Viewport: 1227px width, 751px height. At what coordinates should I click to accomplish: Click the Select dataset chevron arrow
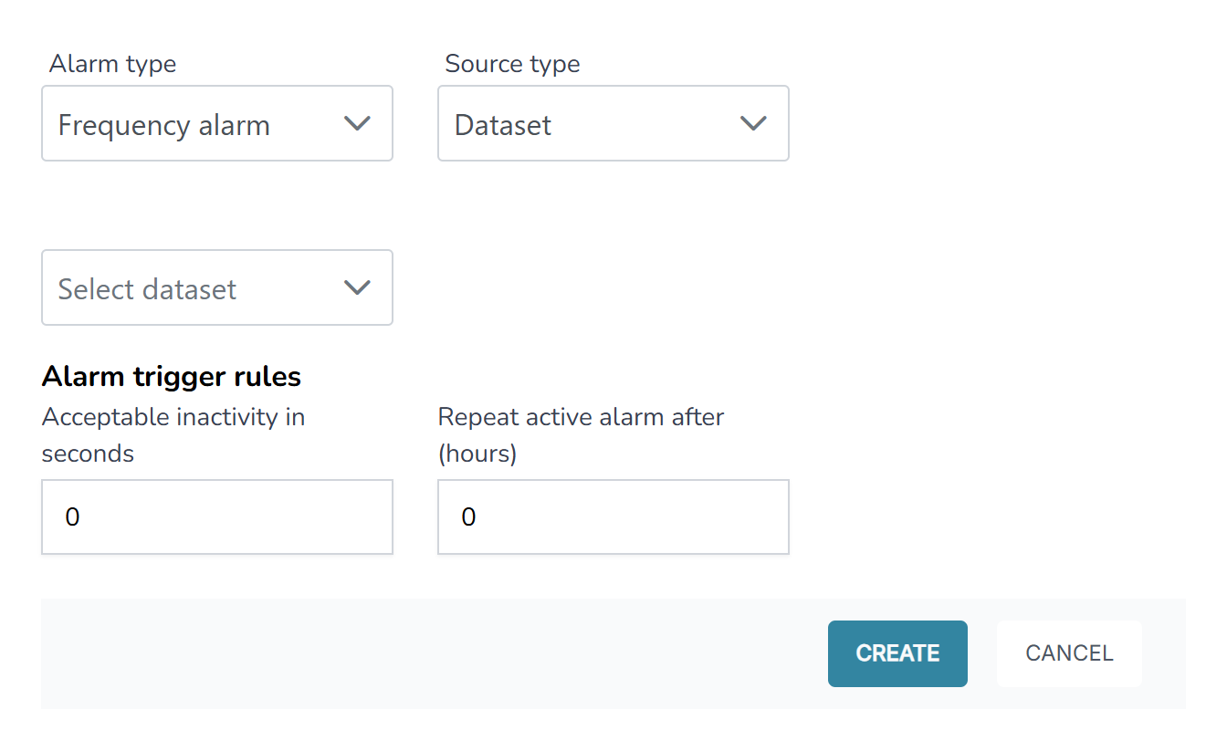click(356, 287)
